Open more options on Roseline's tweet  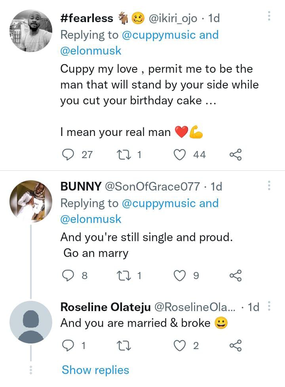coord(269,306)
